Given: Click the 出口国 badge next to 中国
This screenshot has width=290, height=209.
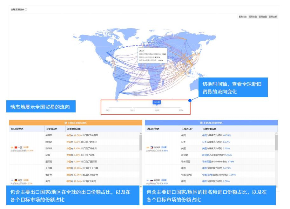Looking at the screenshot, I should (26, 147).
